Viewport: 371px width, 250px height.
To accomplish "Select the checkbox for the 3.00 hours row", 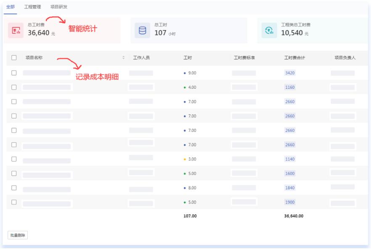I will click(x=14, y=159).
